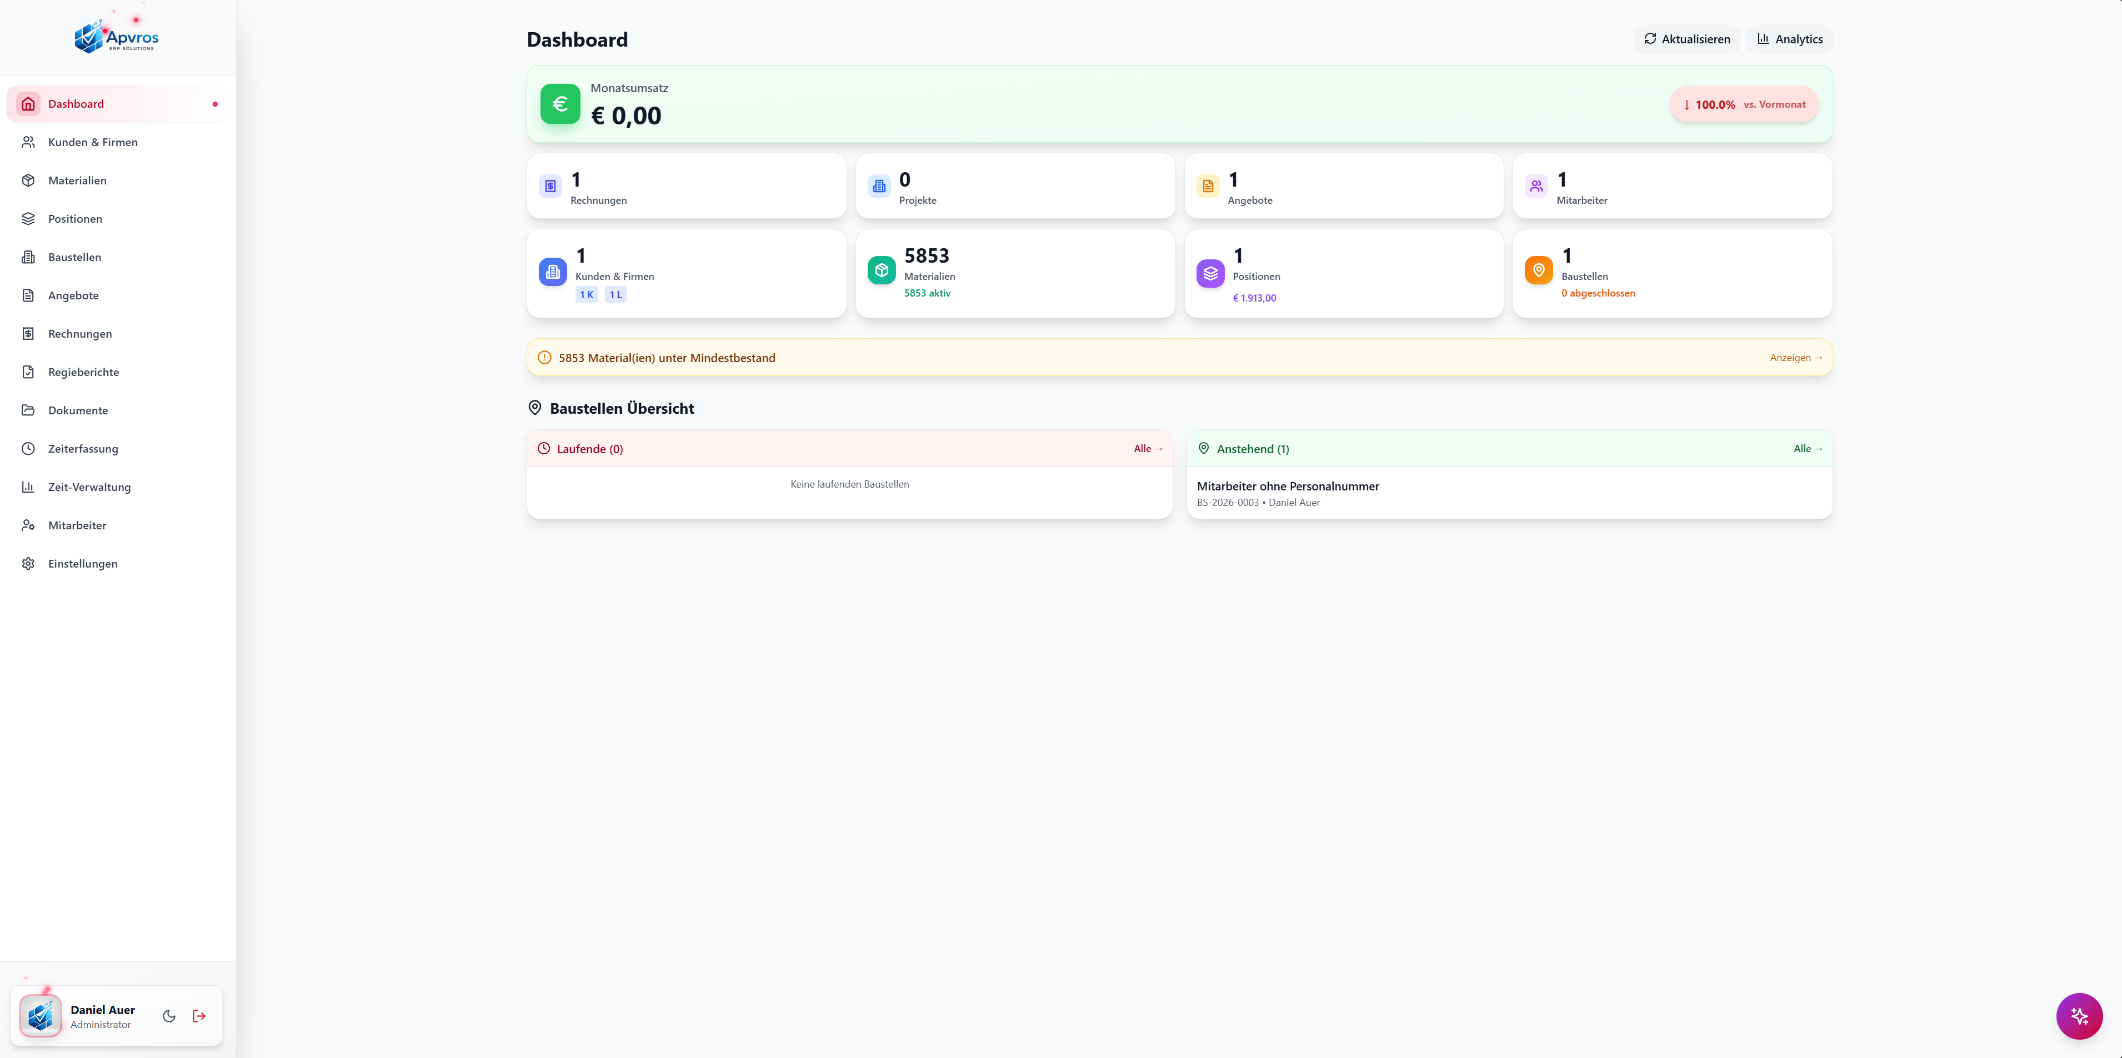Click Daniel Auer's profile avatar
The height and width of the screenshot is (1058, 2122).
point(39,1016)
